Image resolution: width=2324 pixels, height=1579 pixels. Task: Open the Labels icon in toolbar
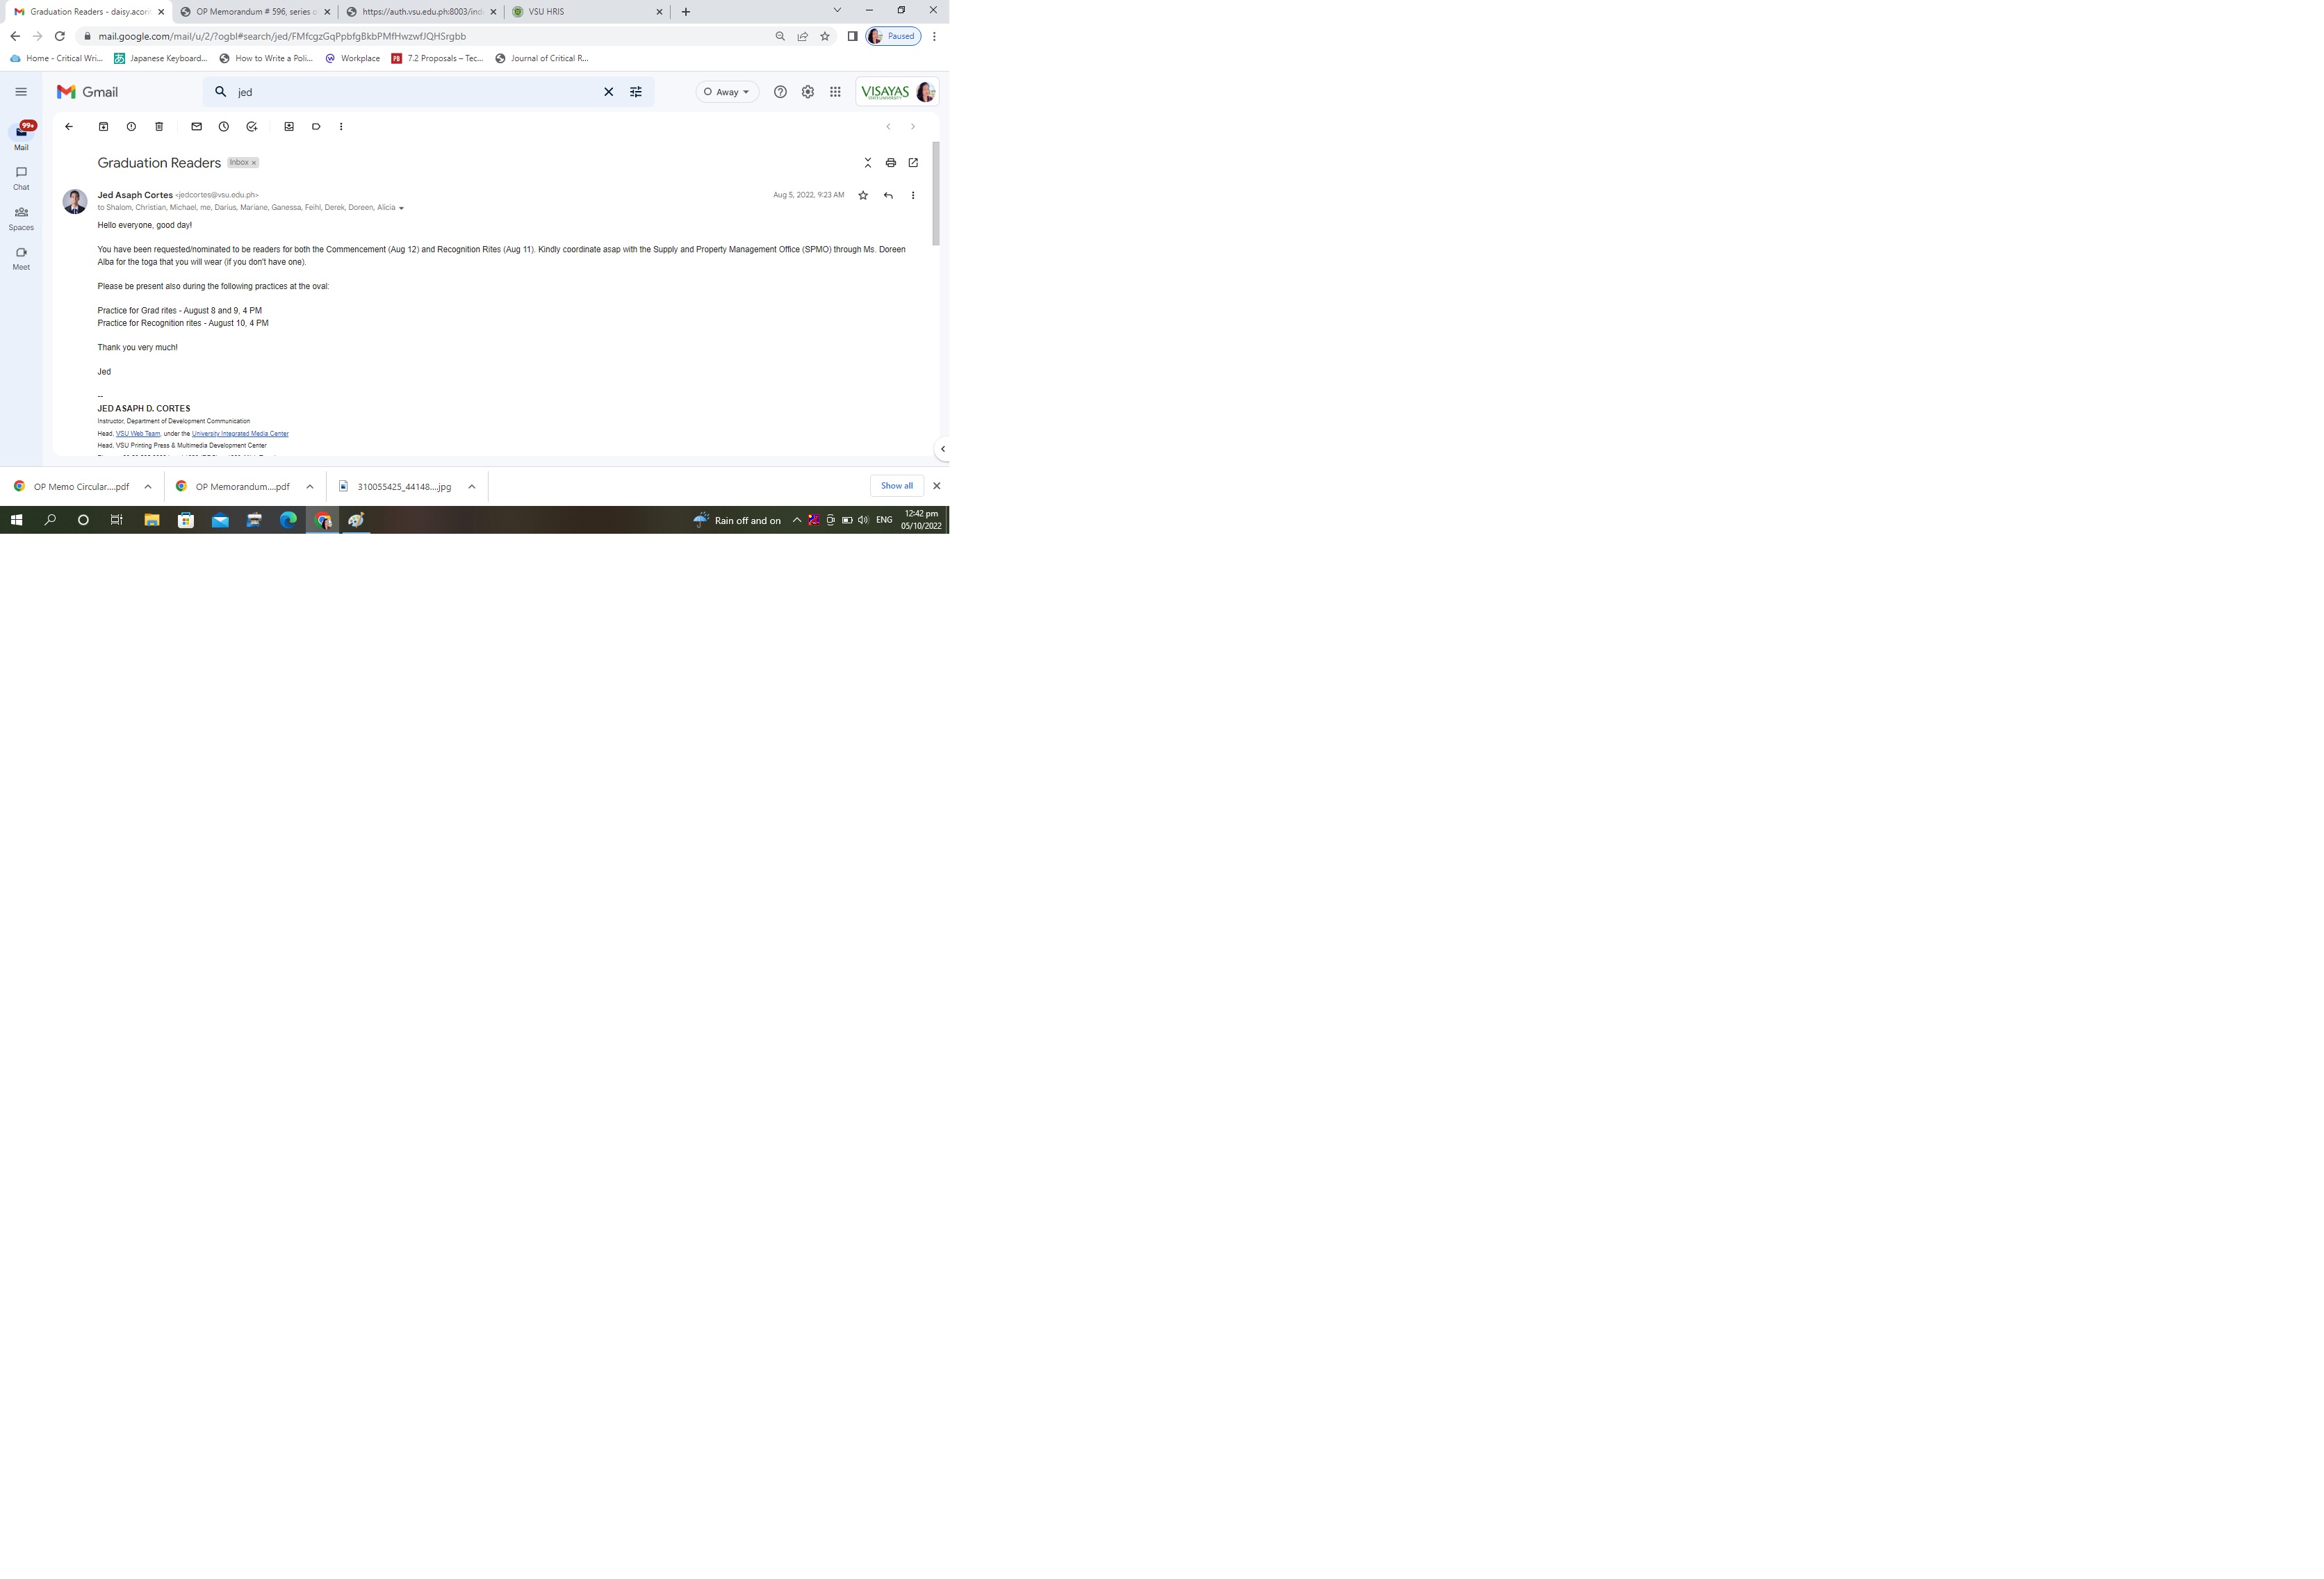pos(316,127)
